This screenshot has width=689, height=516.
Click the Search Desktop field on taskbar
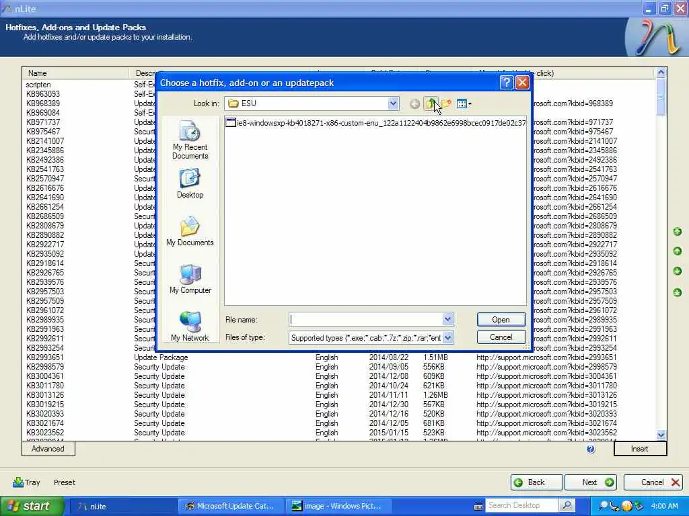[521, 506]
